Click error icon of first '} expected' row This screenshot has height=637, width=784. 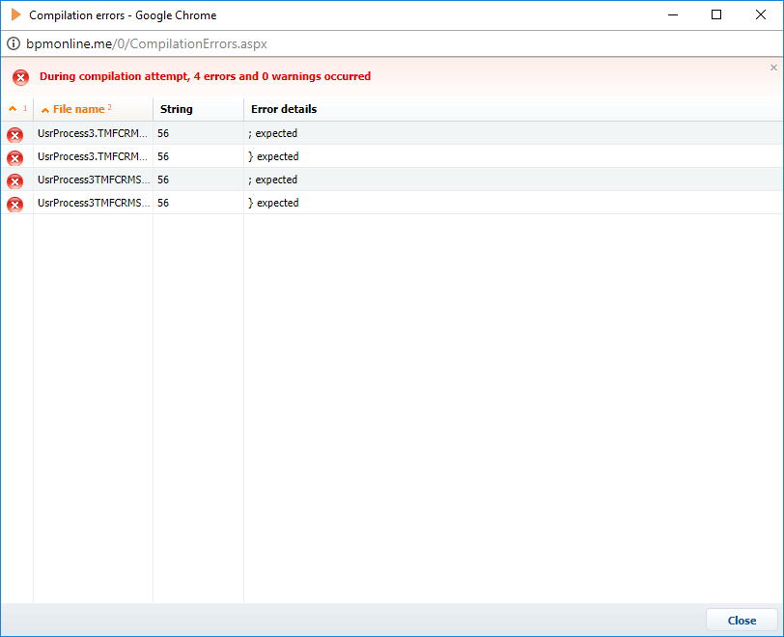(15, 158)
